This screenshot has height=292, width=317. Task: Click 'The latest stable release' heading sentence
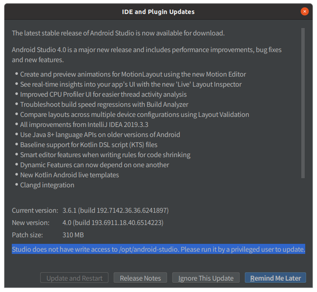(118, 33)
